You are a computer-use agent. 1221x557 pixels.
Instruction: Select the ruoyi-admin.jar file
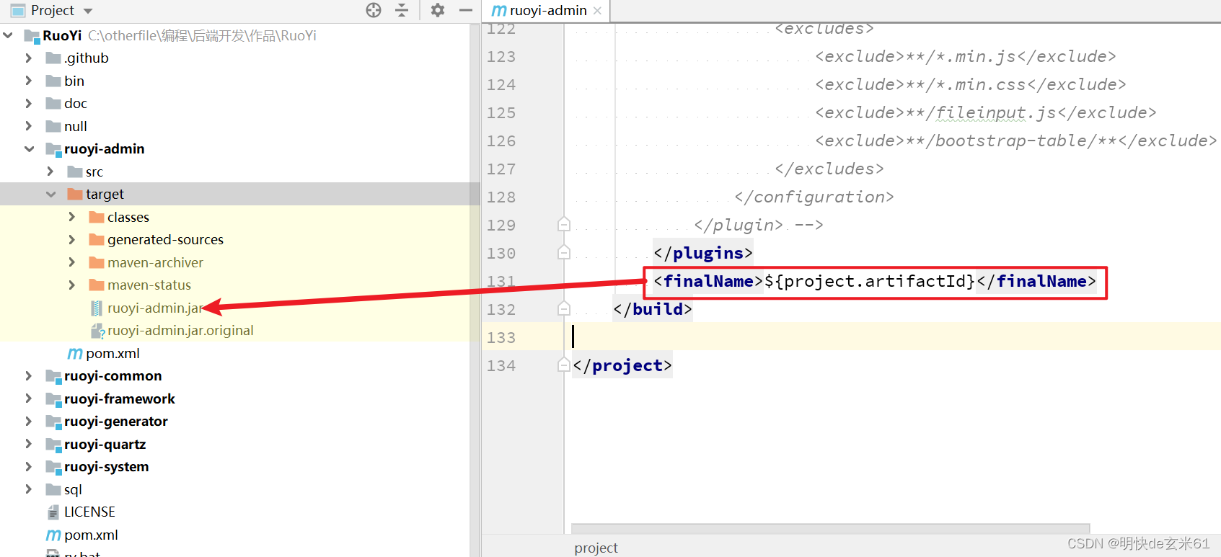tap(155, 308)
